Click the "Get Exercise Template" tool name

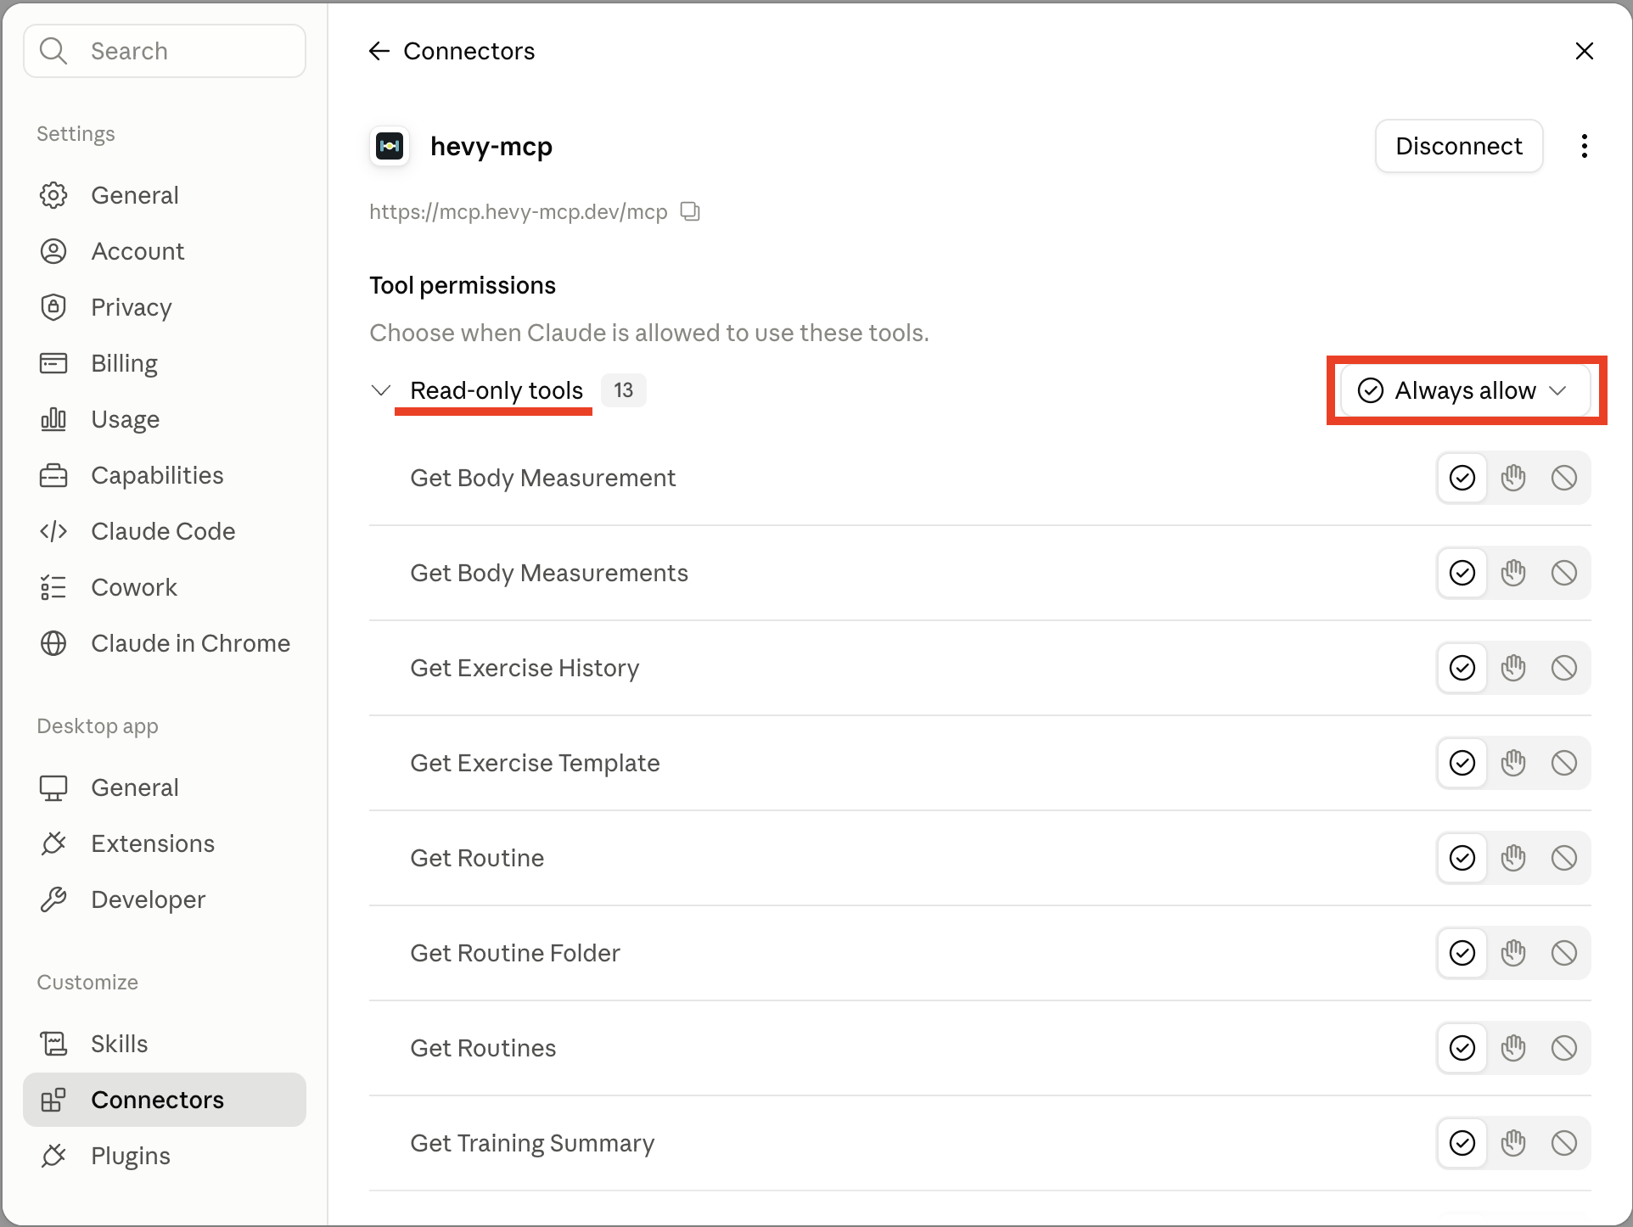(535, 763)
